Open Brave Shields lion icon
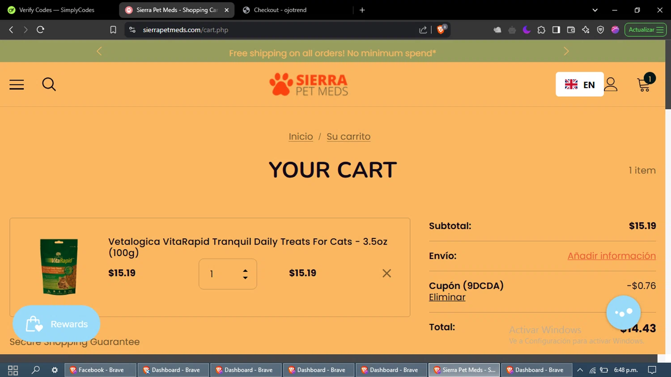The width and height of the screenshot is (671, 377). point(442,30)
